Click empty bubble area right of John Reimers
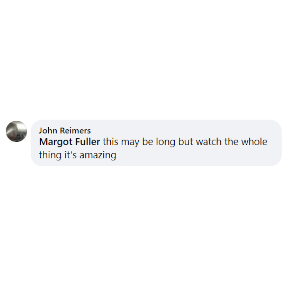This screenshot has height=287, width=287. [183, 131]
